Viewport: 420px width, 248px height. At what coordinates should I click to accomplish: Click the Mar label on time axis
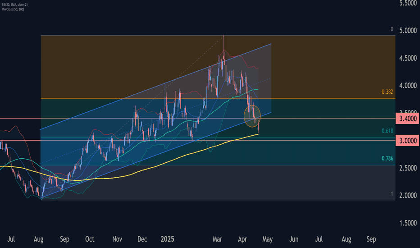pyautogui.click(x=217, y=239)
